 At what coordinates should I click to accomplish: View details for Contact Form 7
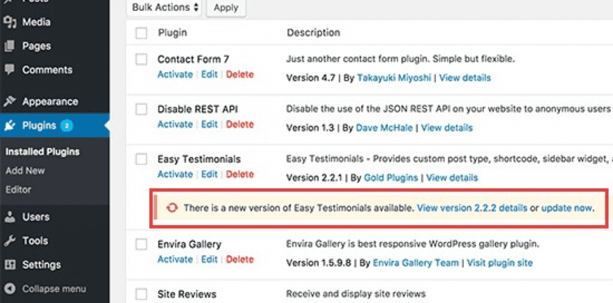pyautogui.click(x=465, y=78)
